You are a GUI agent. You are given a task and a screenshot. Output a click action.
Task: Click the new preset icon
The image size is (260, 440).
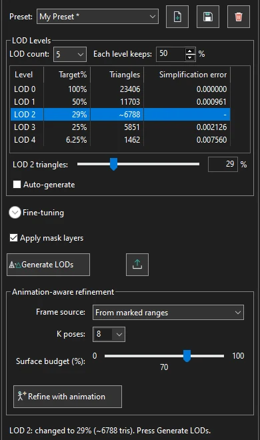coord(177,17)
